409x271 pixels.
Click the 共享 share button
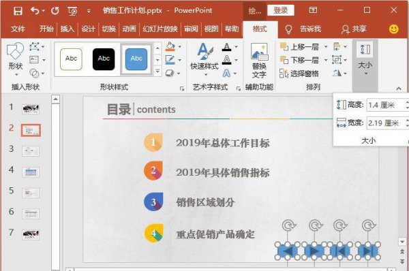point(354,29)
